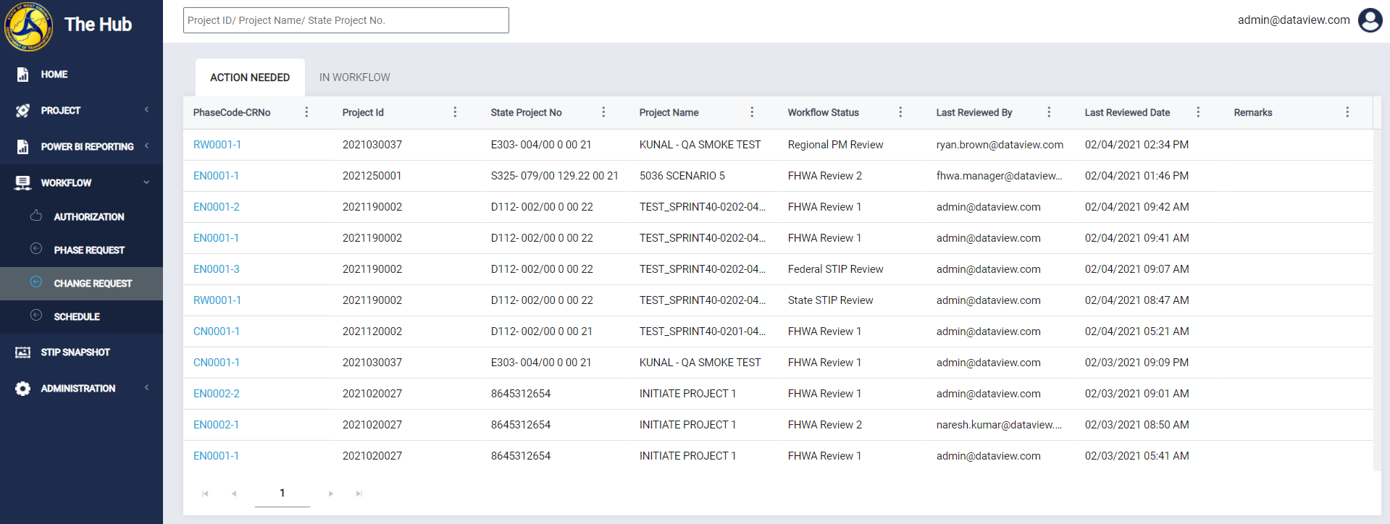1390x524 pixels.
Task: Go to first page of grid
Action: tap(205, 494)
